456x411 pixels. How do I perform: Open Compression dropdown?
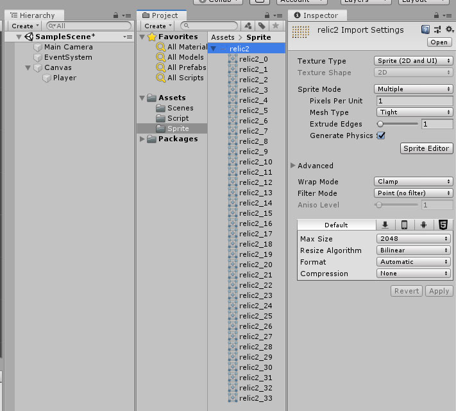[x=413, y=274]
